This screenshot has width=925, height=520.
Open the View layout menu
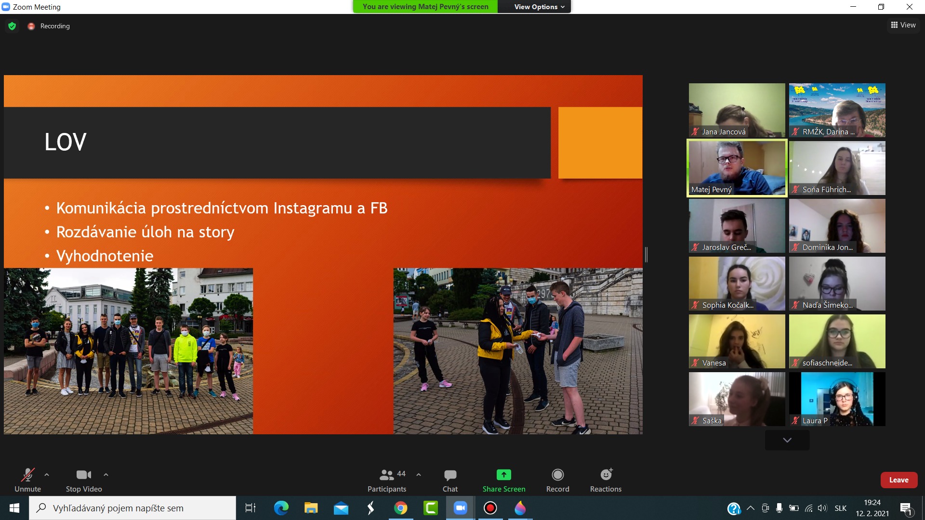903,25
